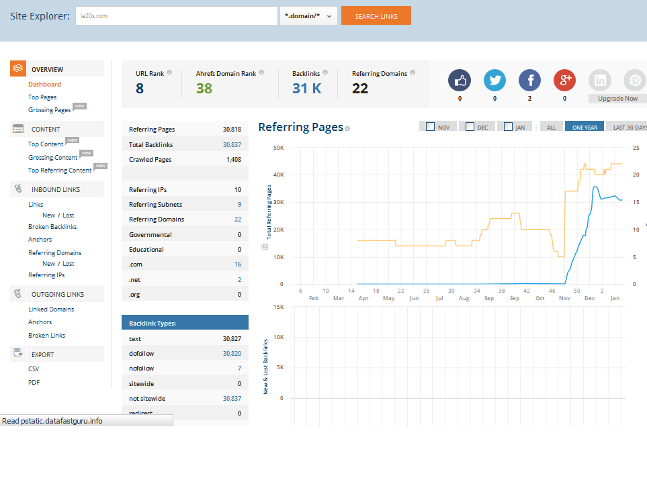Click small chart export icon left of graph

(x=265, y=246)
